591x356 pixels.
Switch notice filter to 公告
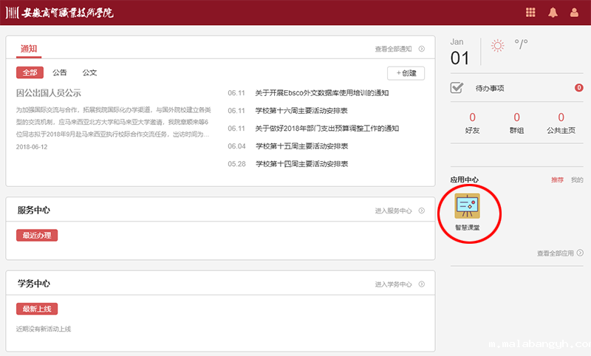click(60, 73)
